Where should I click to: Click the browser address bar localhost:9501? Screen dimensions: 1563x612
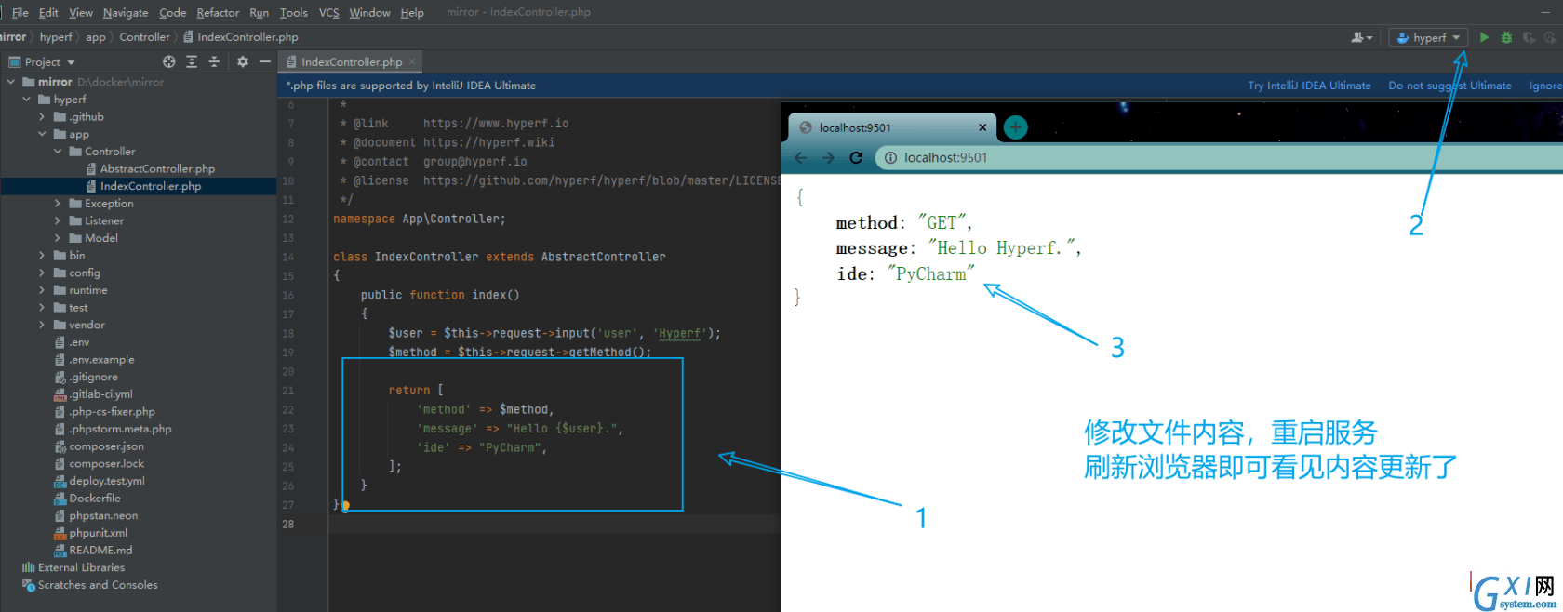pyautogui.click(x=1219, y=157)
